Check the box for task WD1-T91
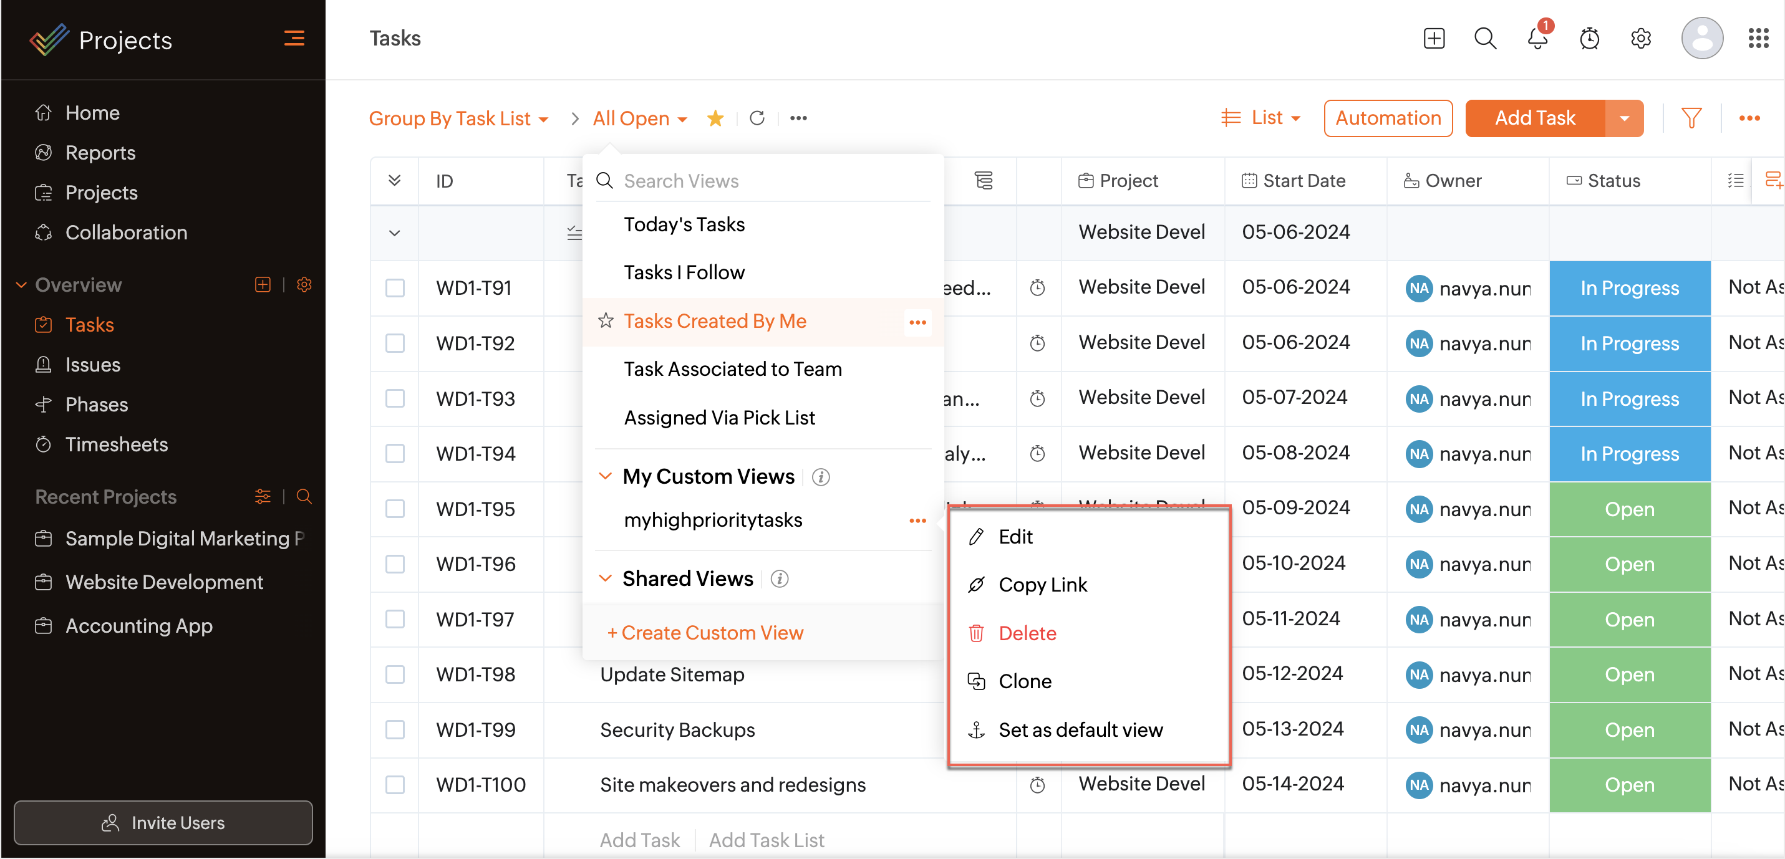The width and height of the screenshot is (1785, 859). click(395, 288)
